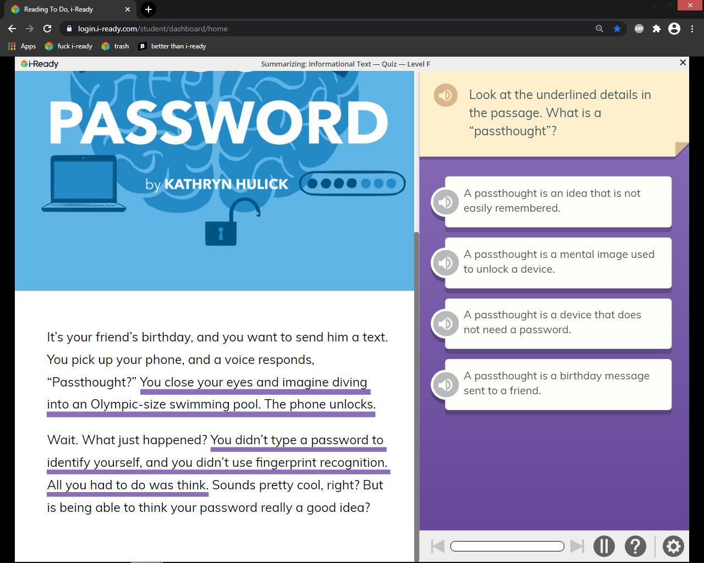Click the underlined 'All you had to do was think.'

[x=128, y=485]
